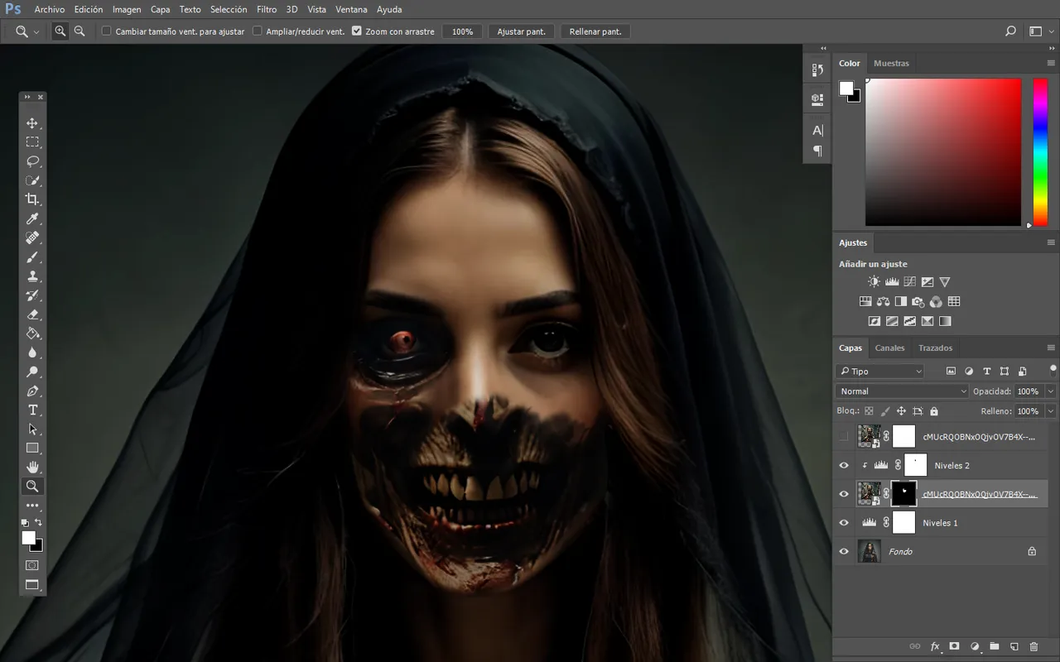The image size is (1060, 662).
Task: Click the Color panel foreground swatch
Action: [846, 88]
